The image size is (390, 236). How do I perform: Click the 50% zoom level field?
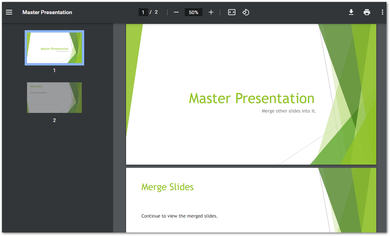tap(193, 12)
